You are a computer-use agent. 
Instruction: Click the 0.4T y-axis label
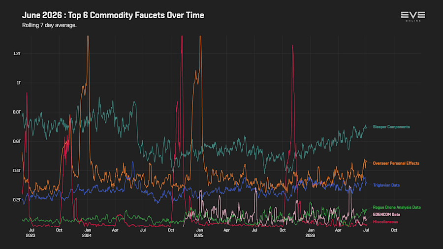pos(17,171)
